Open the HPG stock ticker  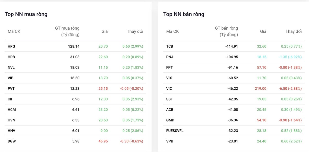pos(12,46)
